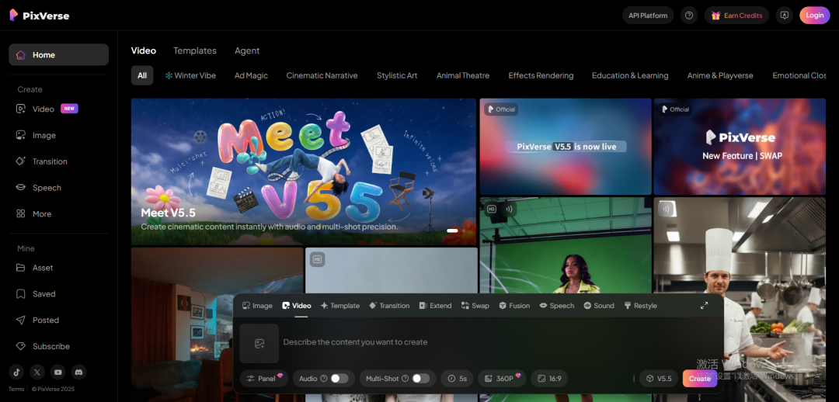Switch to Templates top tab

tap(195, 50)
